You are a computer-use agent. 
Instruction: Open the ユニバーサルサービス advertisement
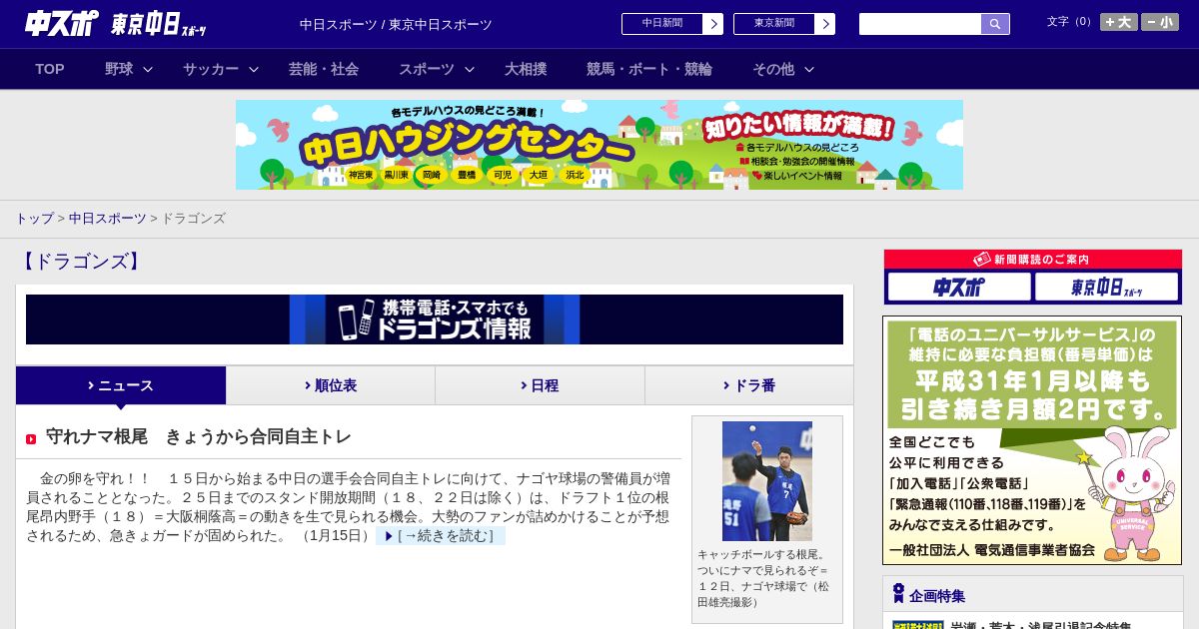pyautogui.click(x=1032, y=440)
